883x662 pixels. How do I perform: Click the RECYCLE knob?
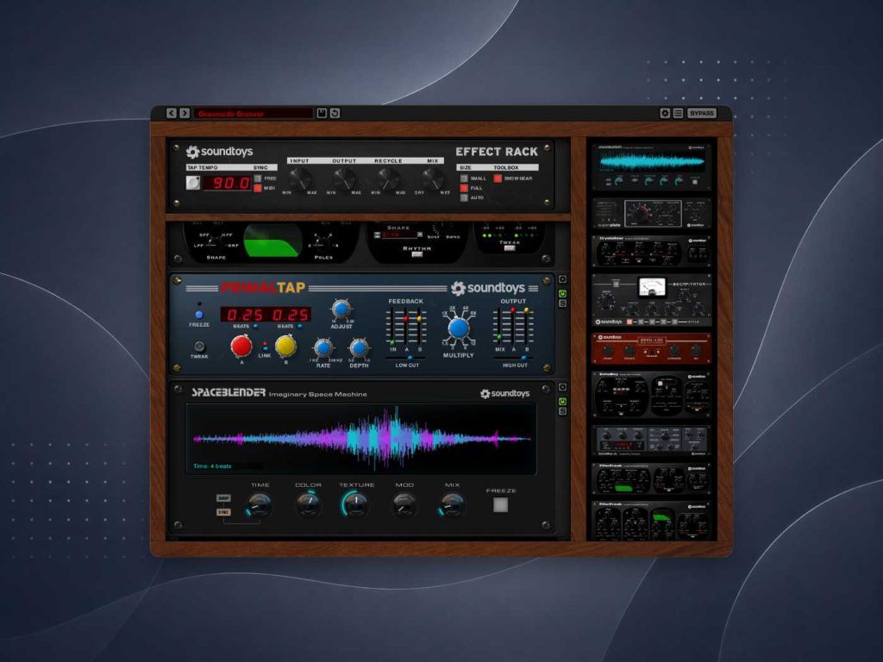(x=388, y=179)
